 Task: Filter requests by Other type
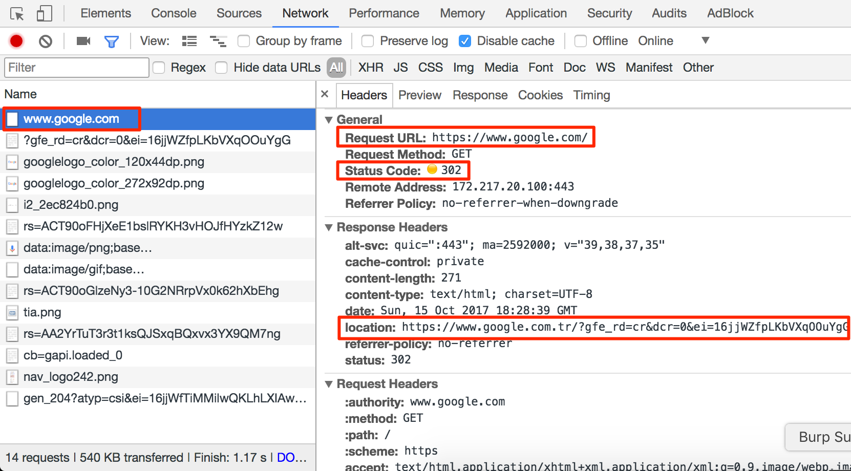(698, 68)
